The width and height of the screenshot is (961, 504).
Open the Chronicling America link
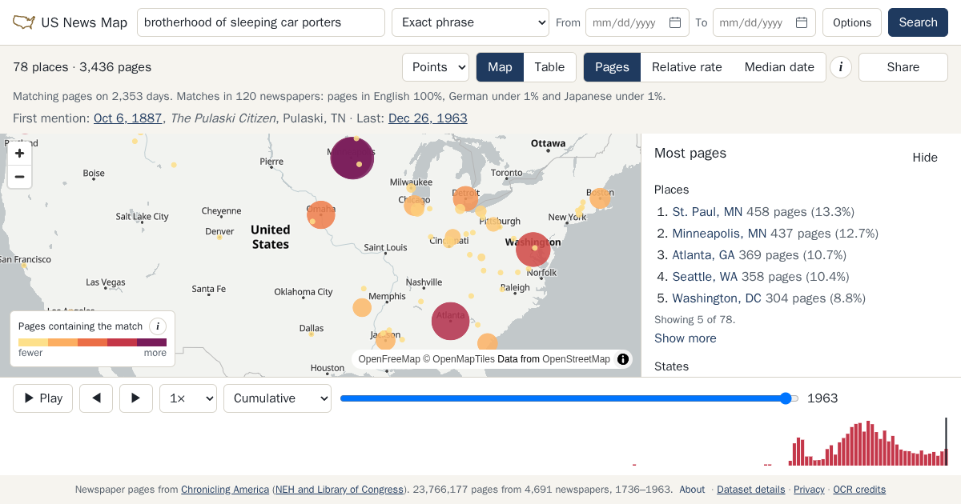pyautogui.click(x=225, y=490)
